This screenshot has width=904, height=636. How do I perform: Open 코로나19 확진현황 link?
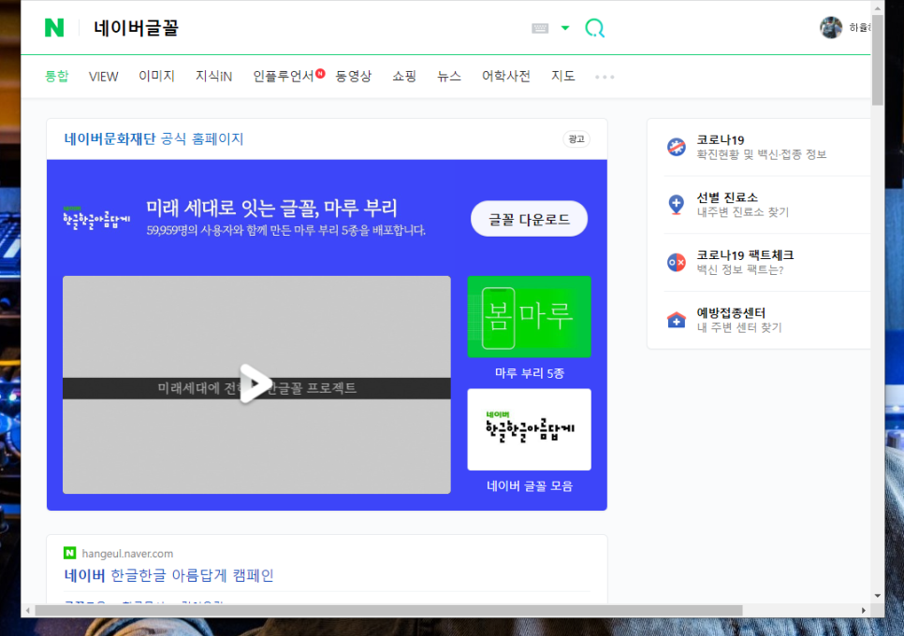pyautogui.click(x=761, y=147)
